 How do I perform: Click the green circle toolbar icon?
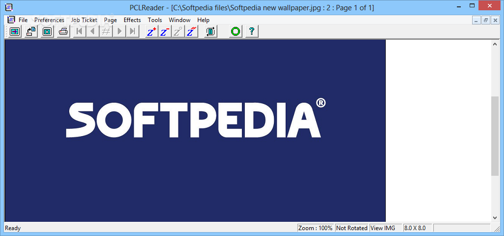click(x=236, y=31)
